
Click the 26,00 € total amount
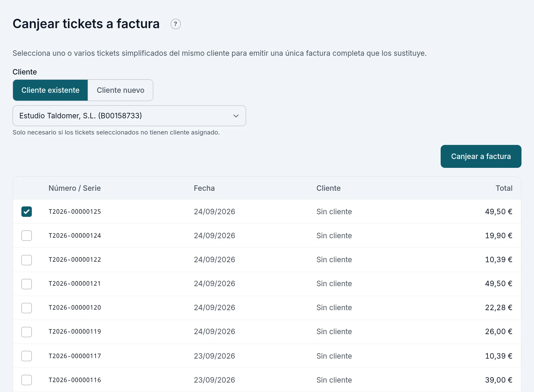(499, 332)
